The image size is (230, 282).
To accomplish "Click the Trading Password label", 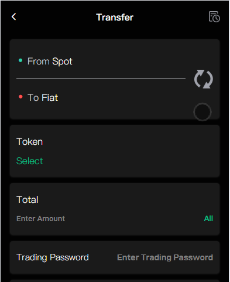I will pos(53,257).
